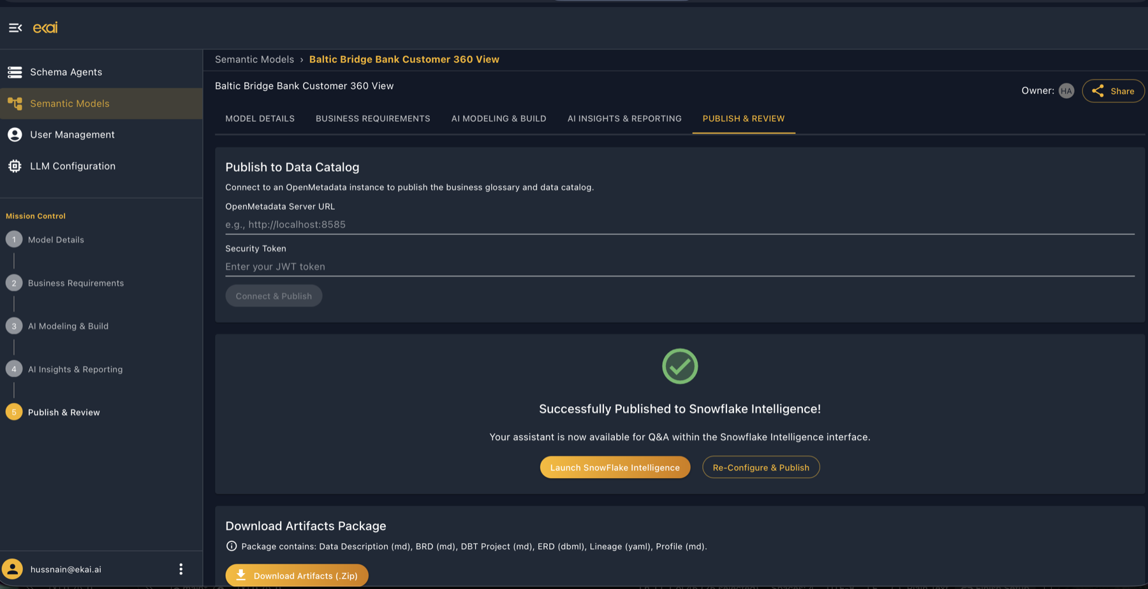This screenshot has height=589, width=1148.
Task: Open the AI Modeling & Build tab
Action: click(499, 118)
